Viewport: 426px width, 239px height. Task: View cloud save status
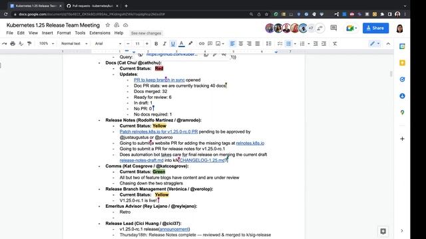click(x=126, y=25)
